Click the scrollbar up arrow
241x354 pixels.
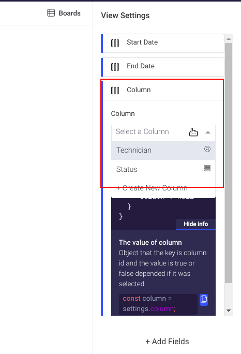coord(229,39)
